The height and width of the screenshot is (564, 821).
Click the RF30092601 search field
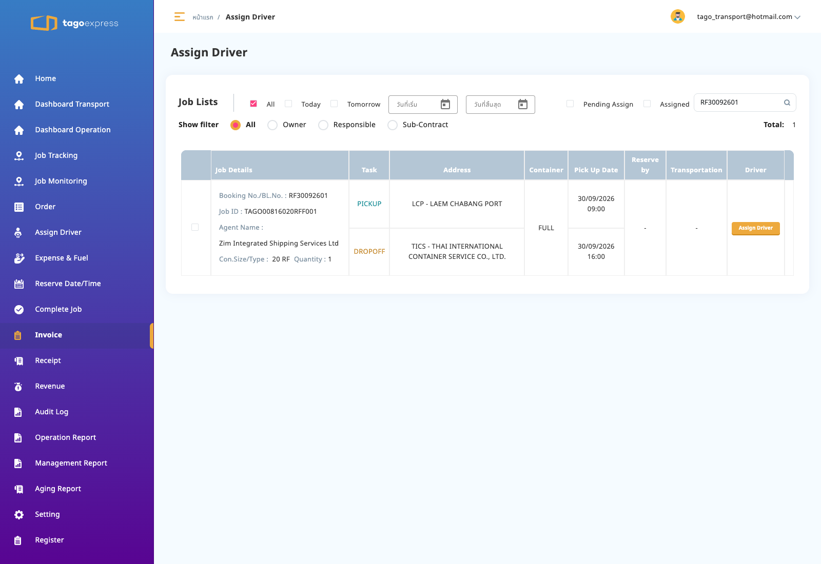point(745,103)
